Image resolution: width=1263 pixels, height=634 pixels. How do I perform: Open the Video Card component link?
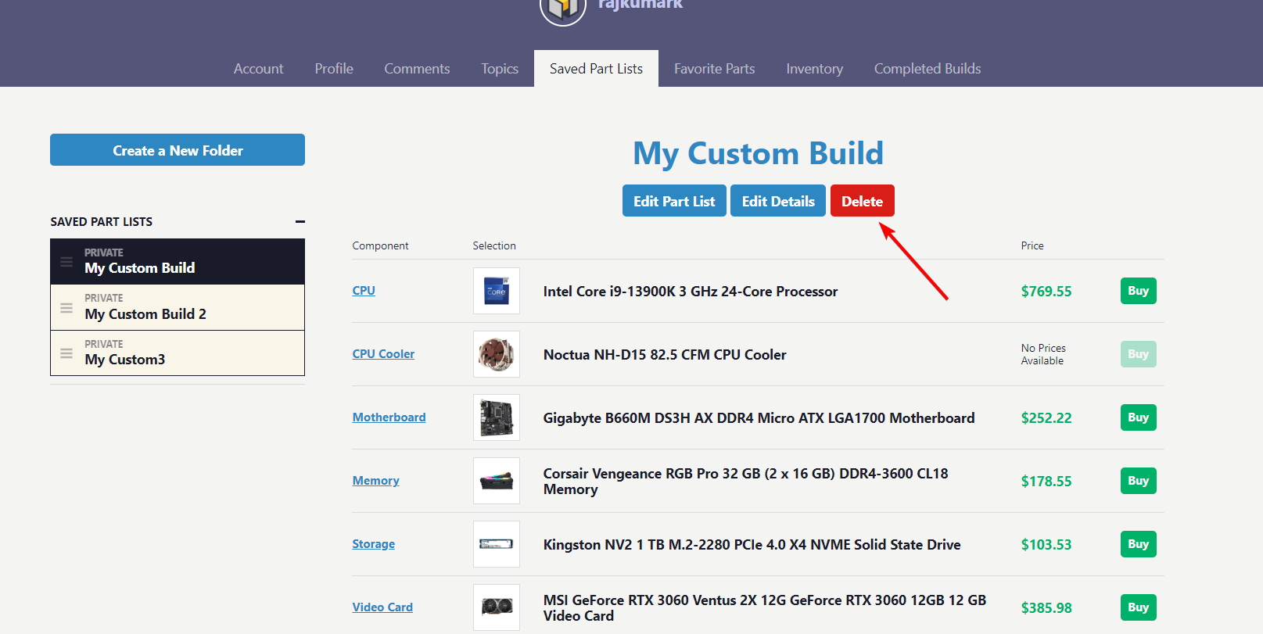point(382,607)
